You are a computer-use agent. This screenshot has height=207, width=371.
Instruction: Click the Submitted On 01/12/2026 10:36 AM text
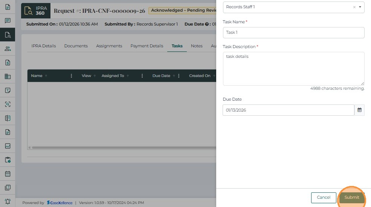click(62, 24)
